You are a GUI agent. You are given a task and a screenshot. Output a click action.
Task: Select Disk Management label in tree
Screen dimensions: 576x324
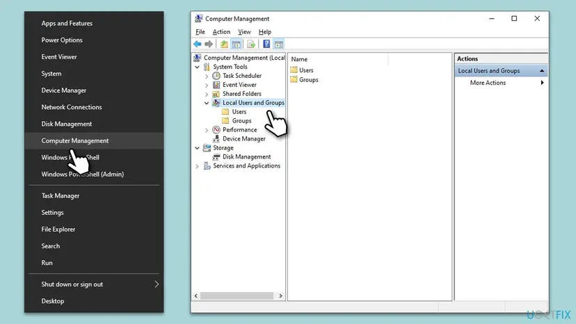click(x=246, y=157)
